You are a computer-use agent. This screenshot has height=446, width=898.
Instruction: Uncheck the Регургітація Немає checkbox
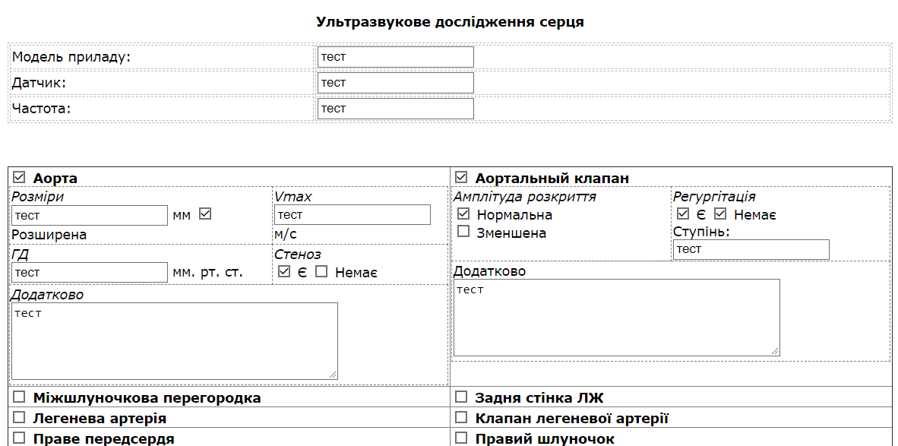coord(720,214)
